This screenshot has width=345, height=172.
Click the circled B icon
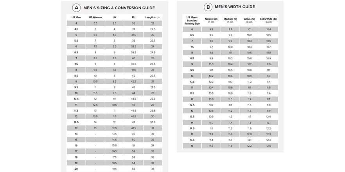click(x=208, y=7)
